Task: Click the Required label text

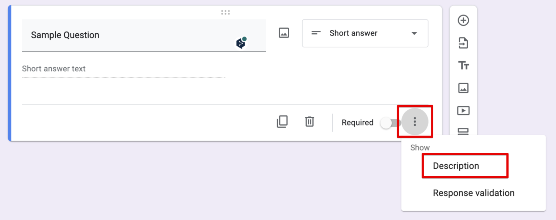Action: coord(357,123)
